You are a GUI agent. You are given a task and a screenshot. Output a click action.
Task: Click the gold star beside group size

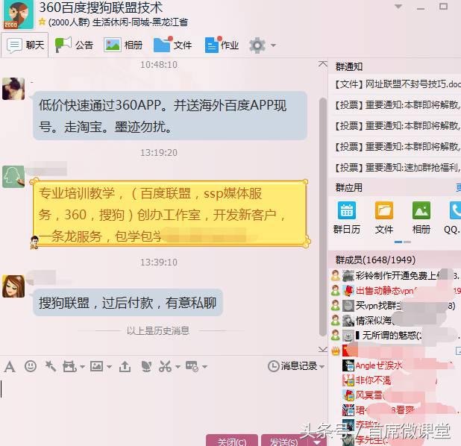tap(42, 22)
